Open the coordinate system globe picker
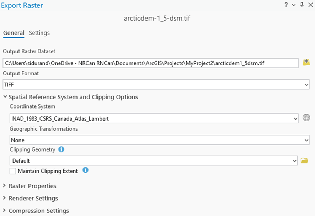 [x=306, y=118]
